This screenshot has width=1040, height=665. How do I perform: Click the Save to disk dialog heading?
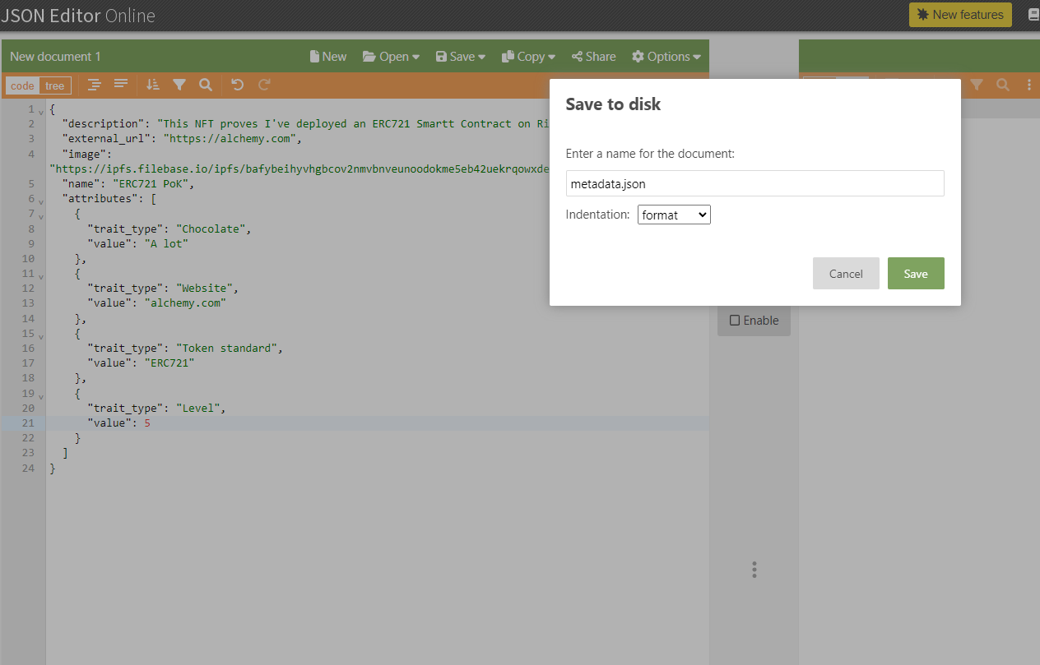(613, 104)
